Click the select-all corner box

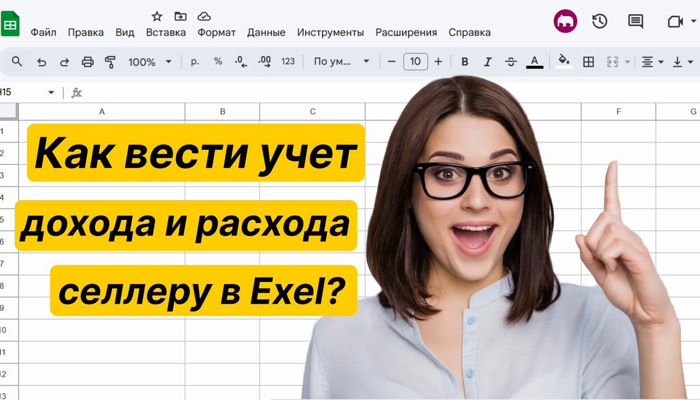9,111
